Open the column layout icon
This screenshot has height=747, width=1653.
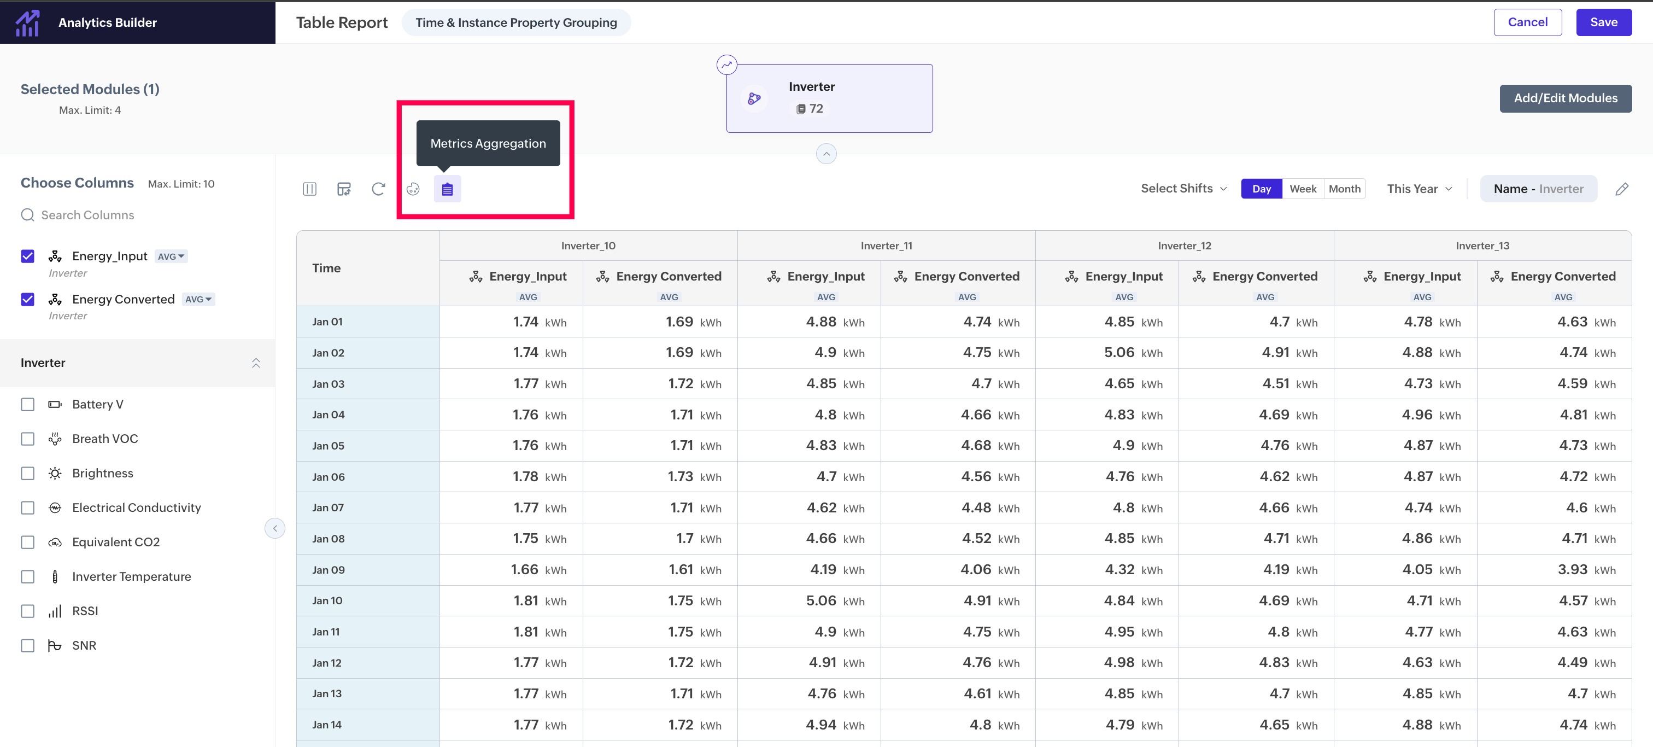point(309,189)
